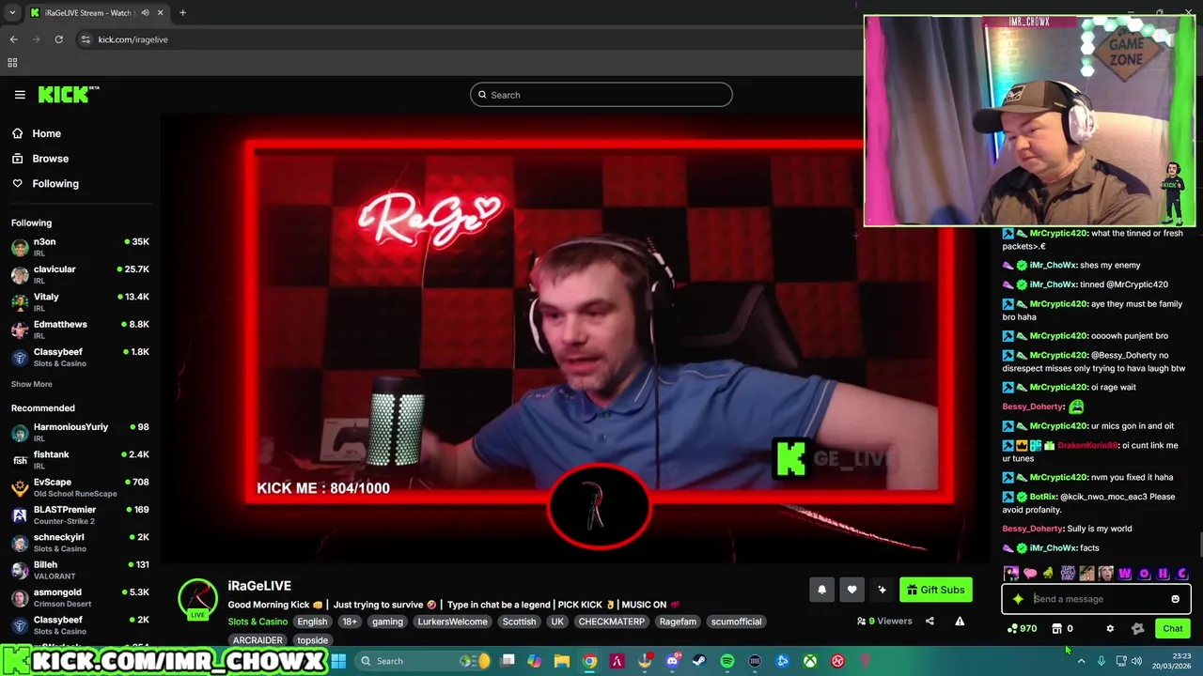This screenshot has height=676, width=1203.
Task: Open Edmatthews channel in Following
Action: coord(80,330)
